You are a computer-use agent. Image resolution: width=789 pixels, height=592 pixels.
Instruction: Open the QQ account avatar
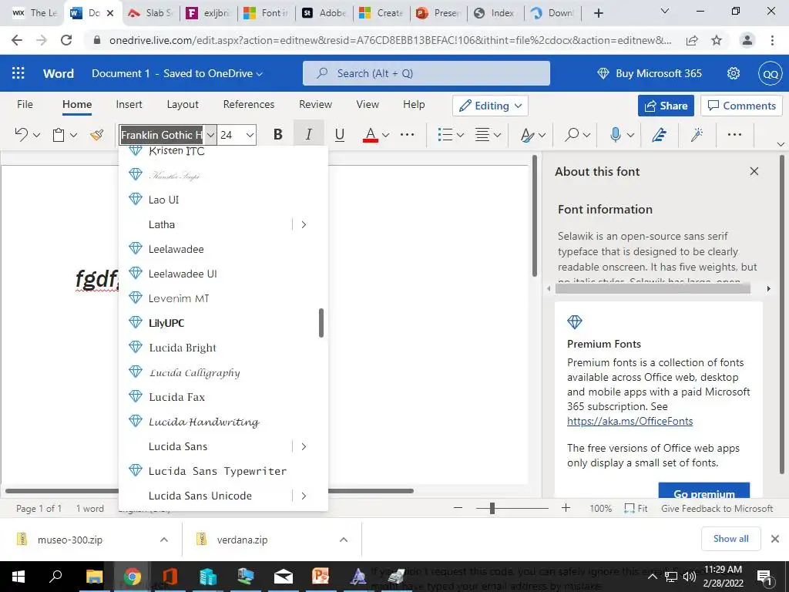point(771,74)
